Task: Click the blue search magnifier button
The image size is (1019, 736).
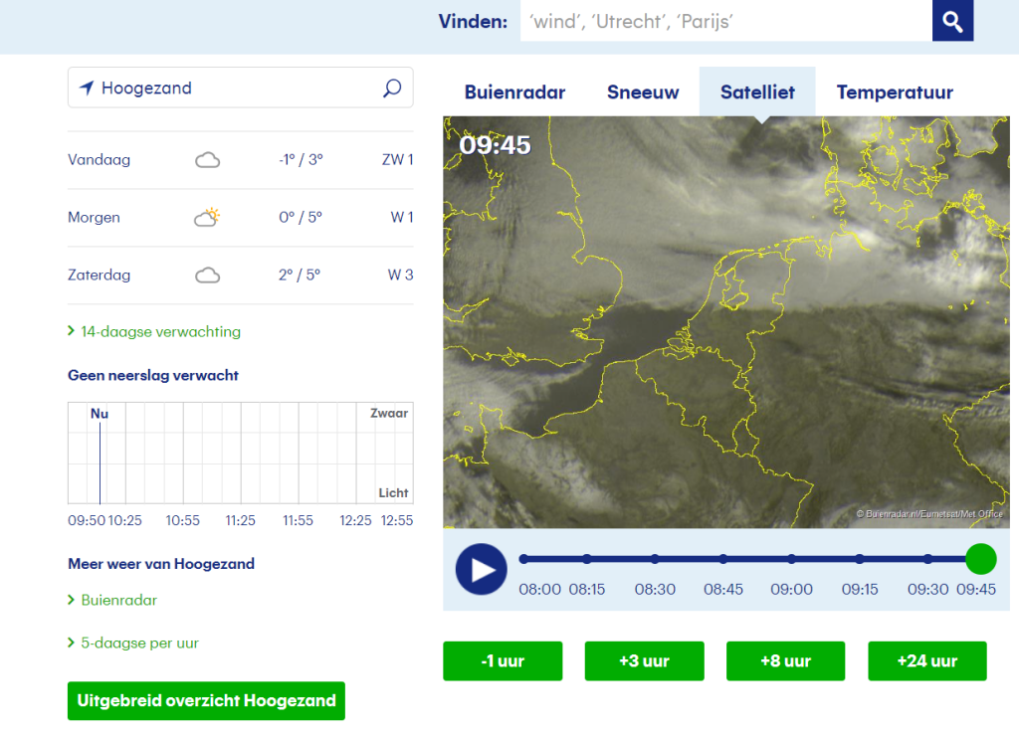Action: (x=952, y=21)
